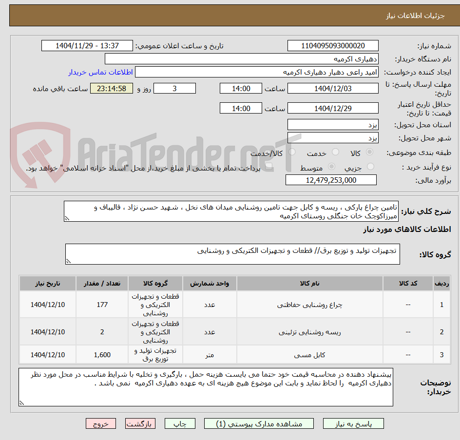Click the resize grip of توضیحات خریدار box
Image resolution: width=460 pixels, height=440 pixels.
21,403
